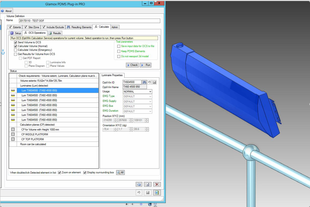Click the forward arrow below the dialog
Screen dimensions: 310x207
click(132, 204)
